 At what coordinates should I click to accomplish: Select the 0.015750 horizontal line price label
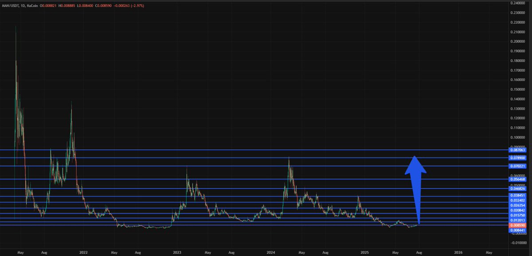click(x=518, y=215)
